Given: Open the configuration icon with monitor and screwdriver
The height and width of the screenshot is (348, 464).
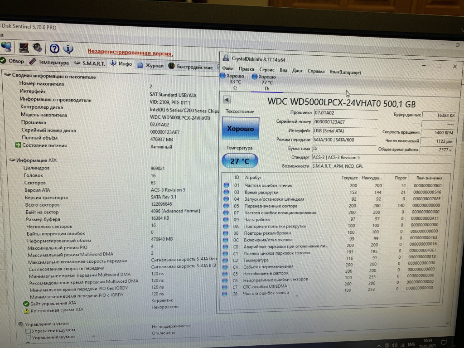Looking at the screenshot, I should pos(24,47).
